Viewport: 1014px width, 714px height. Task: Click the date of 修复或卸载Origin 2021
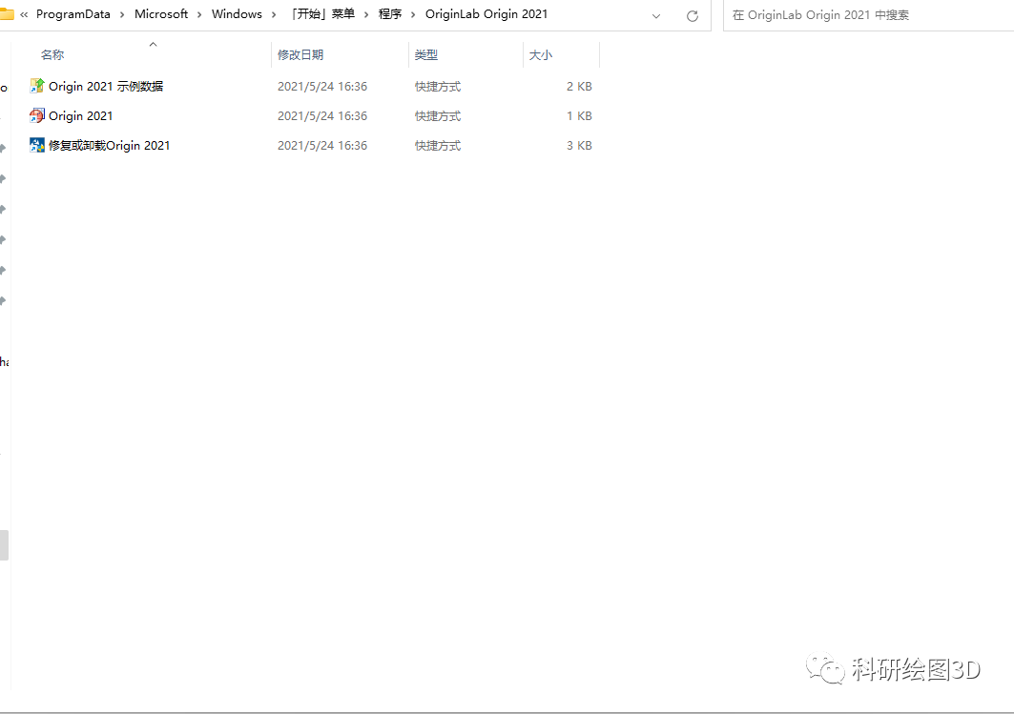[x=322, y=146]
